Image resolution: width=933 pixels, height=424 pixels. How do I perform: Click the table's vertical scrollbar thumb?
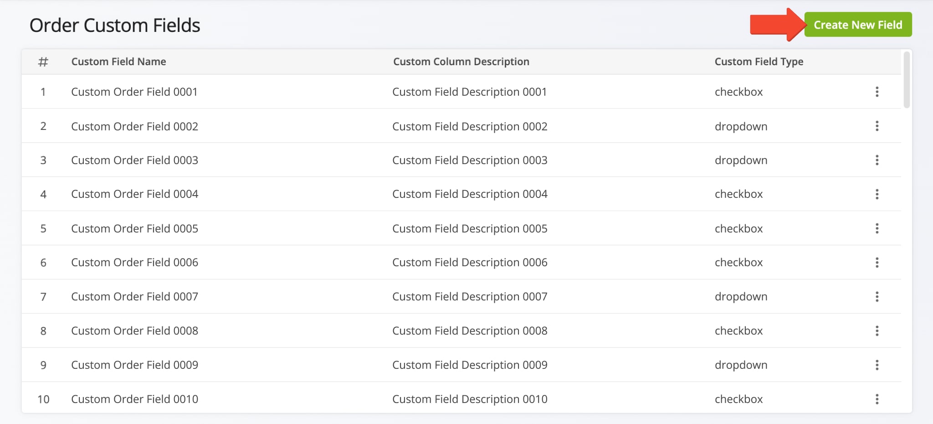click(907, 80)
